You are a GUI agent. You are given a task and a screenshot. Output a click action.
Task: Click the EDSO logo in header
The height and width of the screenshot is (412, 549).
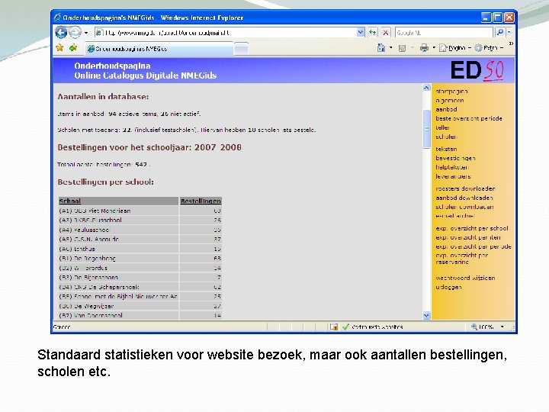477,71
